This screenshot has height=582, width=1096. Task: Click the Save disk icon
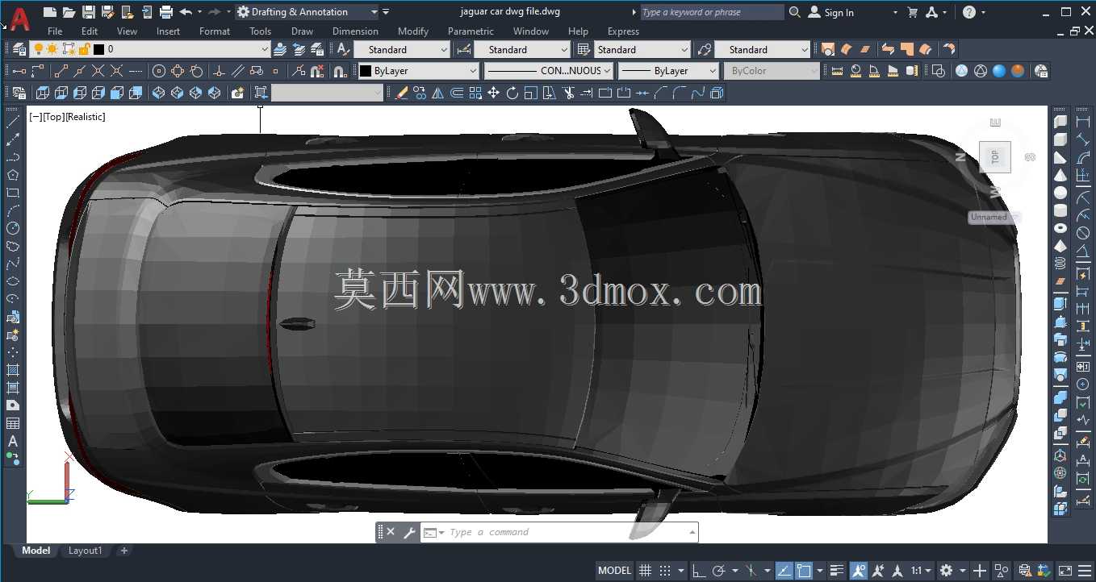pyautogui.click(x=89, y=12)
